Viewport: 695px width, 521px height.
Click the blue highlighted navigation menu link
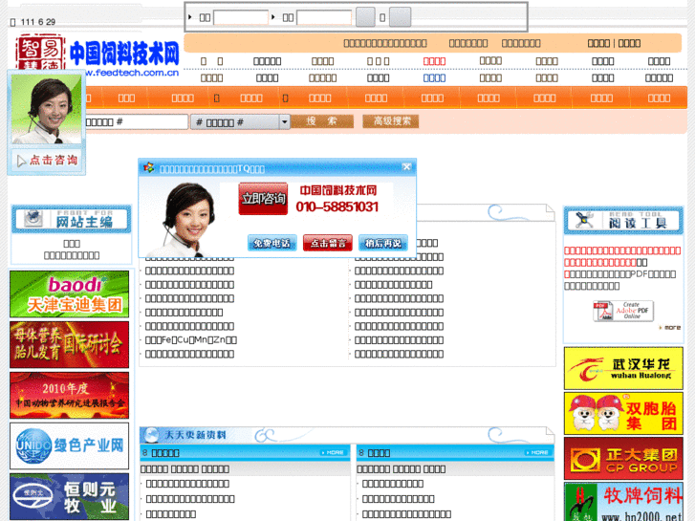tap(434, 78)
